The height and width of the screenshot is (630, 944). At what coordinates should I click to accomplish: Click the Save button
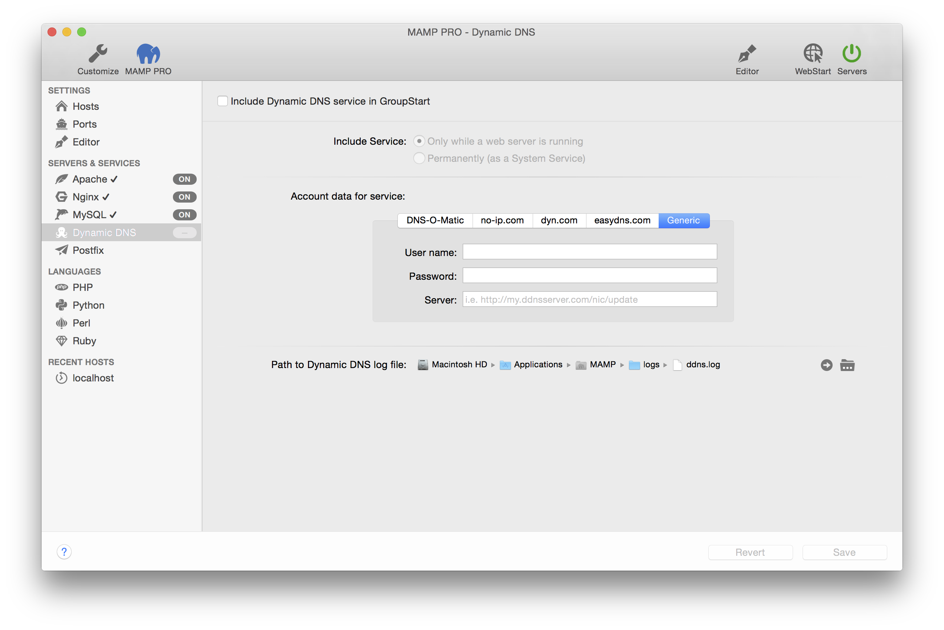[844, 552]
